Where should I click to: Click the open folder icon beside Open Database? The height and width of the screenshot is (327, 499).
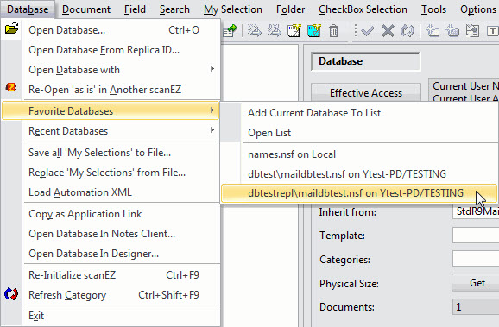tap(12, 29)
